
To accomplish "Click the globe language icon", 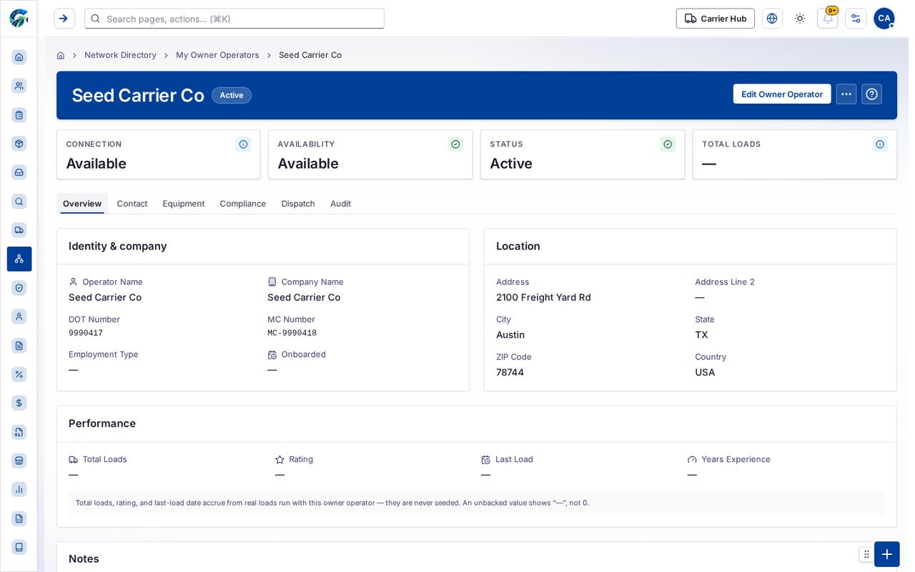I will coord(772,19).
